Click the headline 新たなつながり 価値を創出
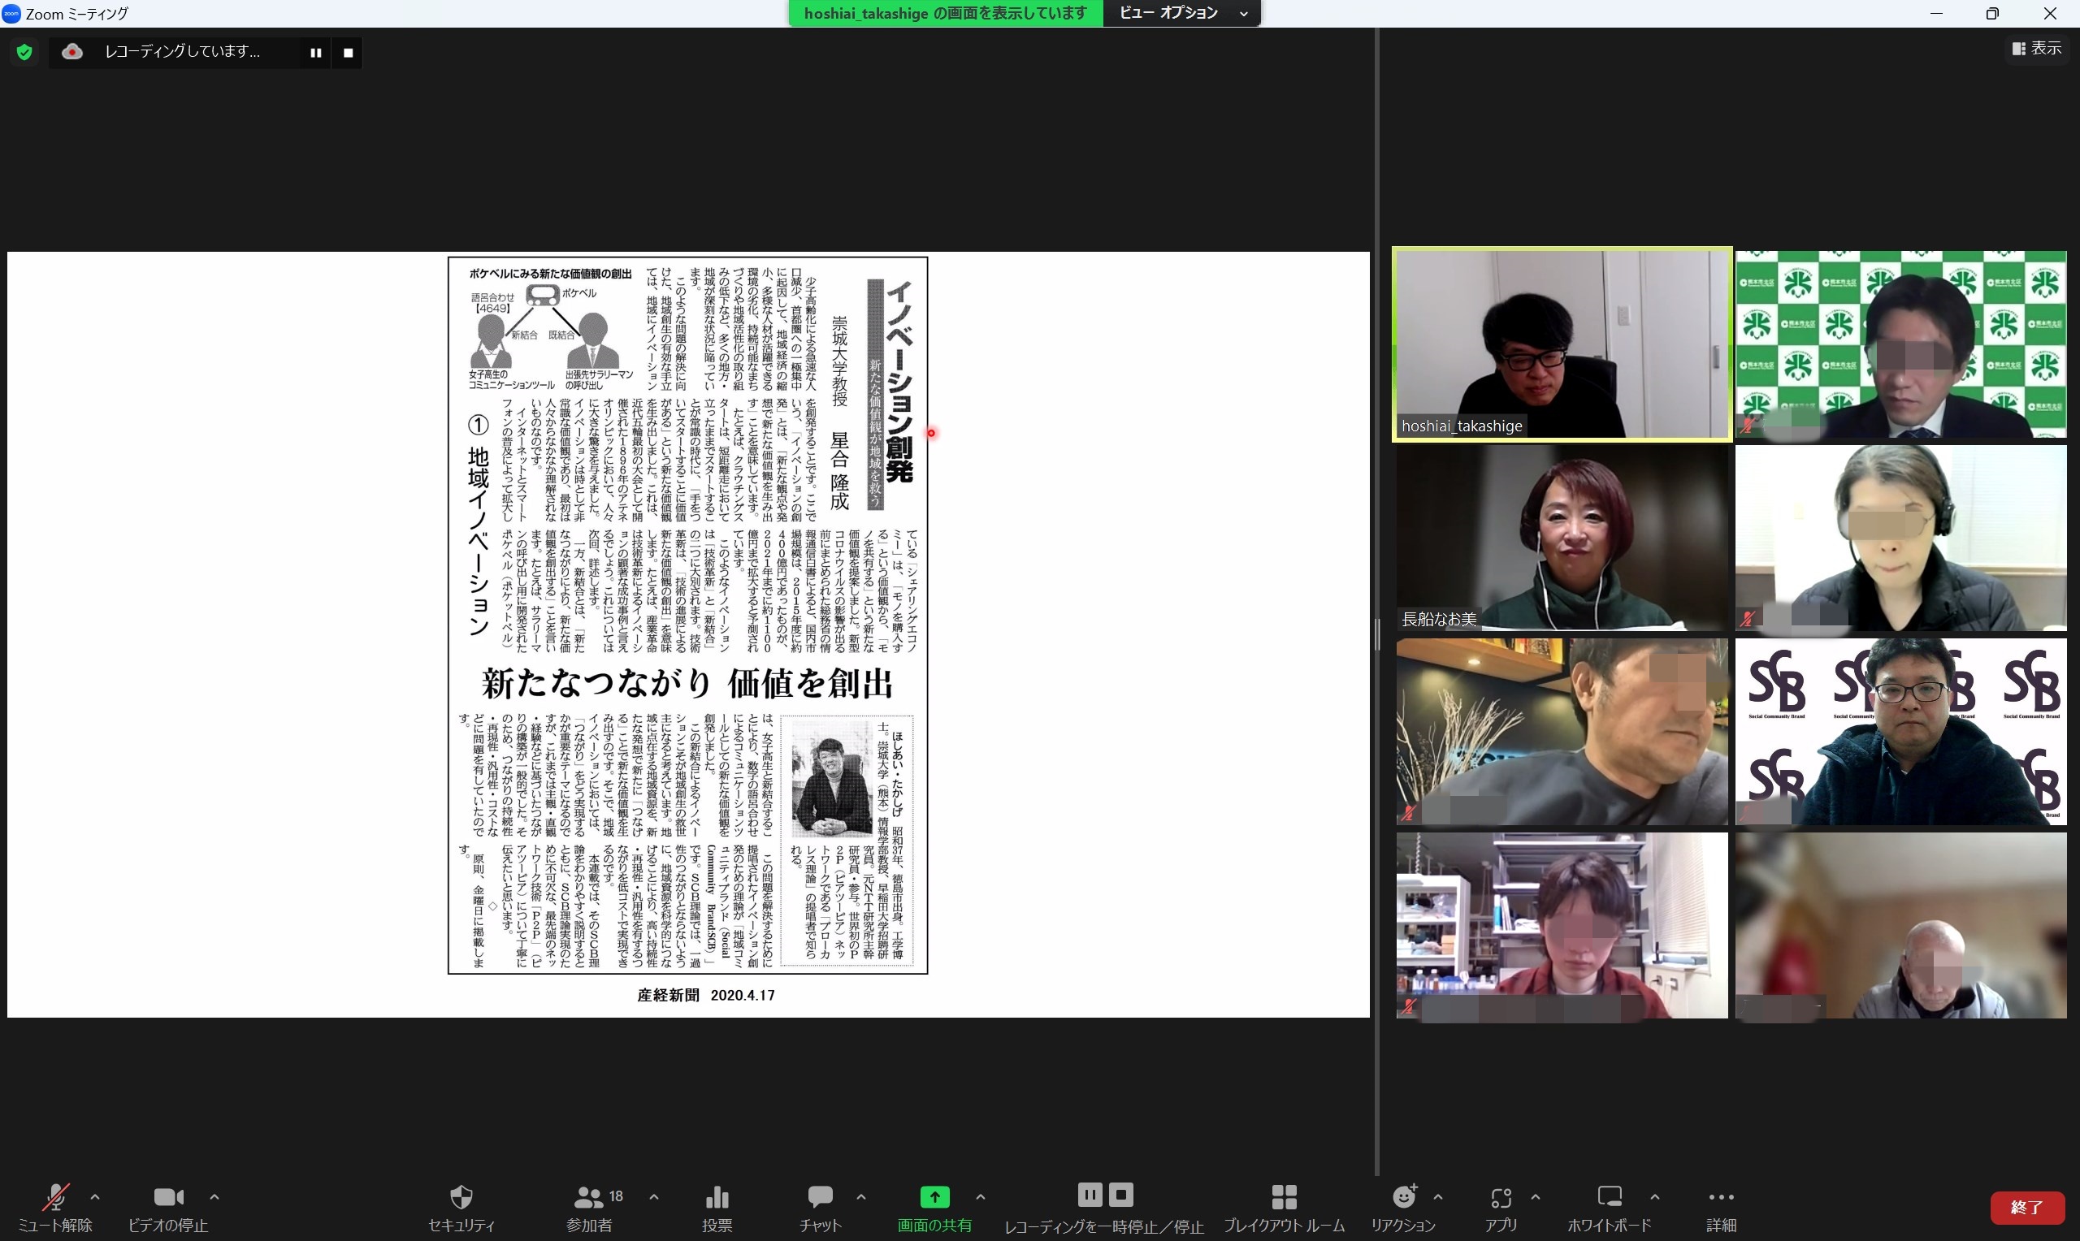Image resolution: width=2080 pixels, height=1241 pixels. click(687, 683)
